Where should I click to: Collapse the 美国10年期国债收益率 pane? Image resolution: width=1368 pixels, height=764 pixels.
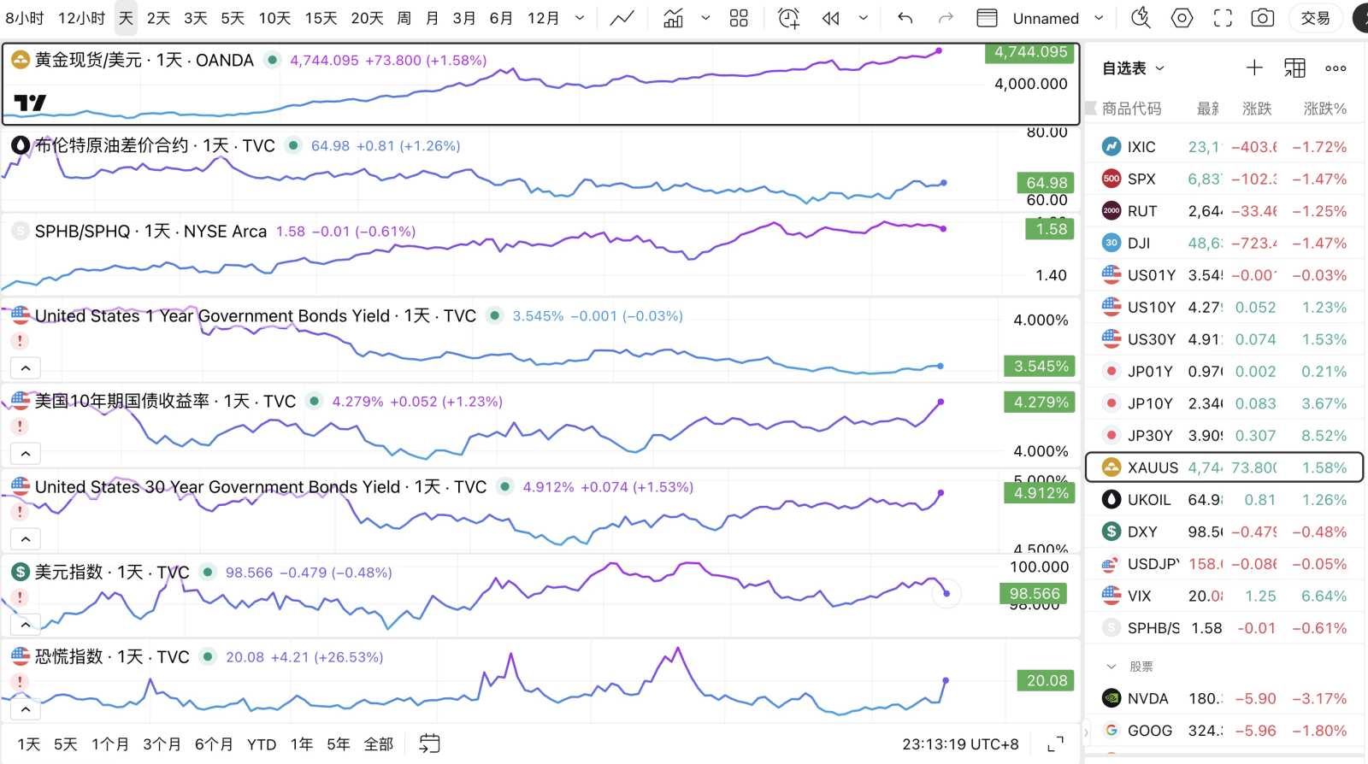click(x=26, y=454)
